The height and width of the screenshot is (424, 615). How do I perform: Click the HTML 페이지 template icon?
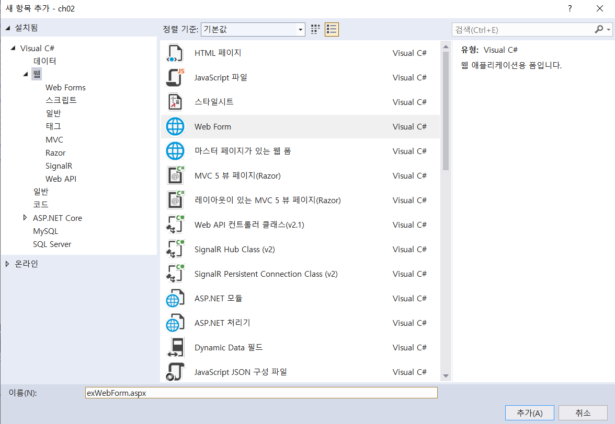point(175,53)
